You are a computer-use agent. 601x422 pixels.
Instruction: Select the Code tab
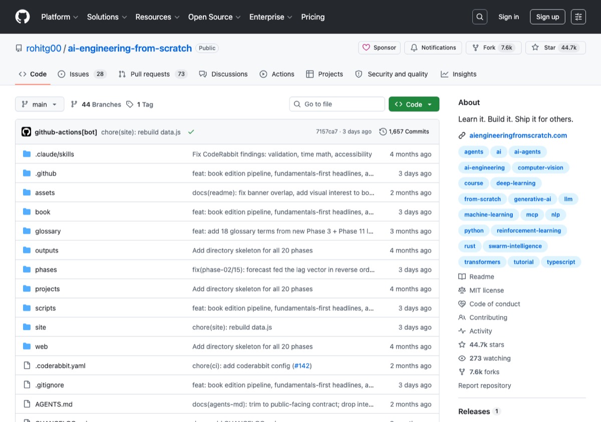click(33, 74)
